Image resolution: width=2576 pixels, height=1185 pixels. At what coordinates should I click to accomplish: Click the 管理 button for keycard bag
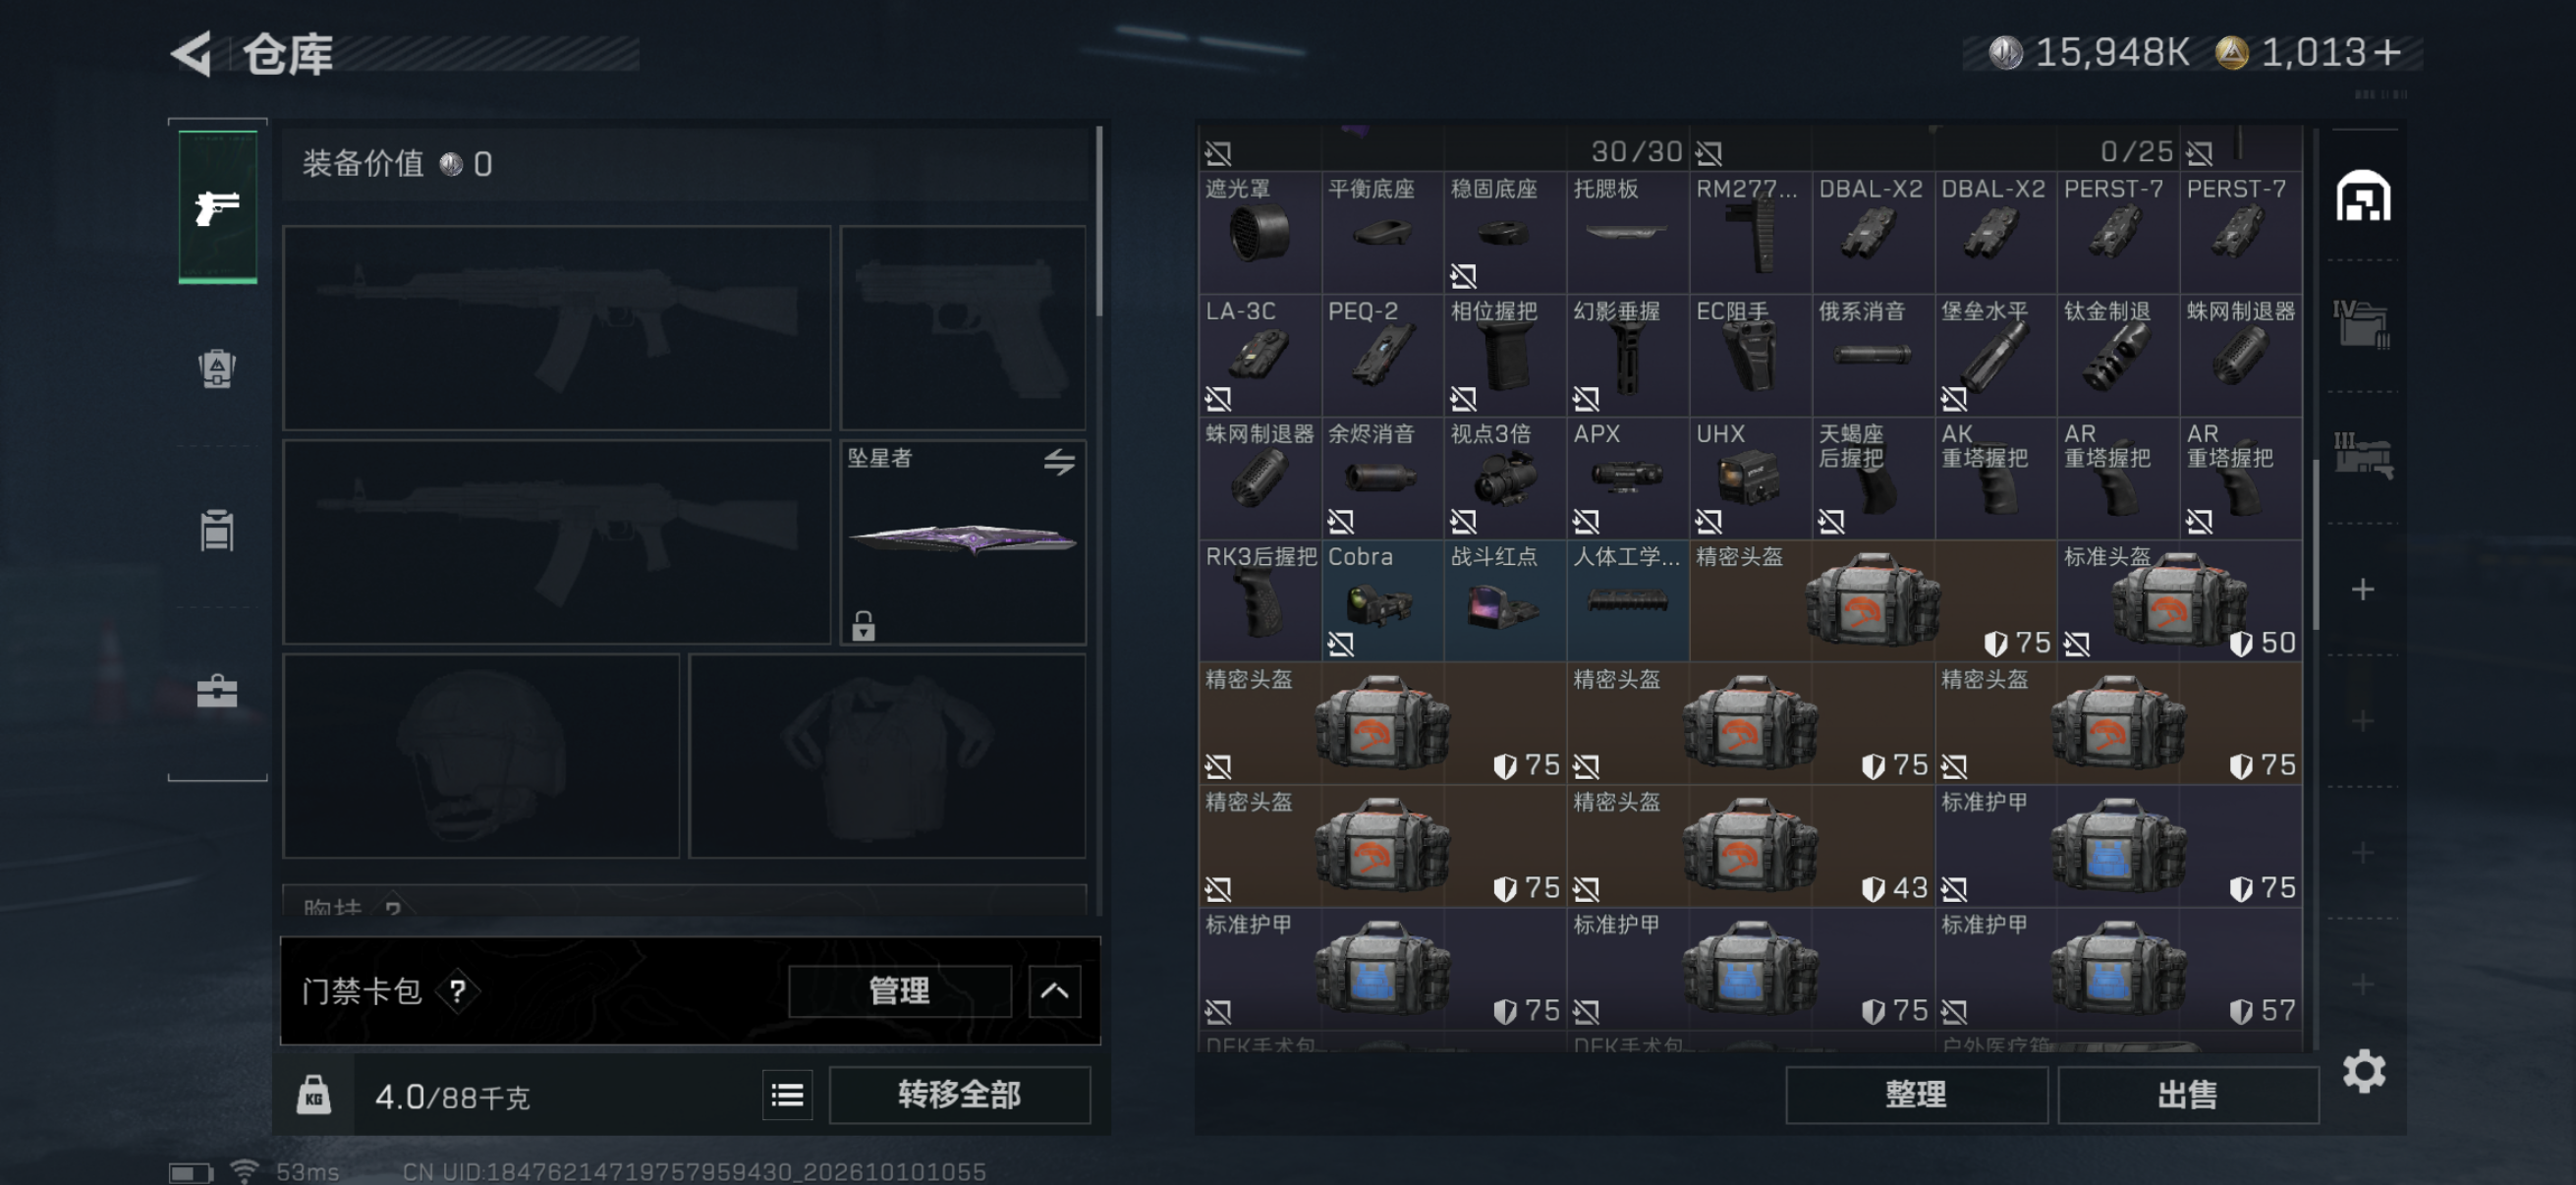click(x=899, y=991)
